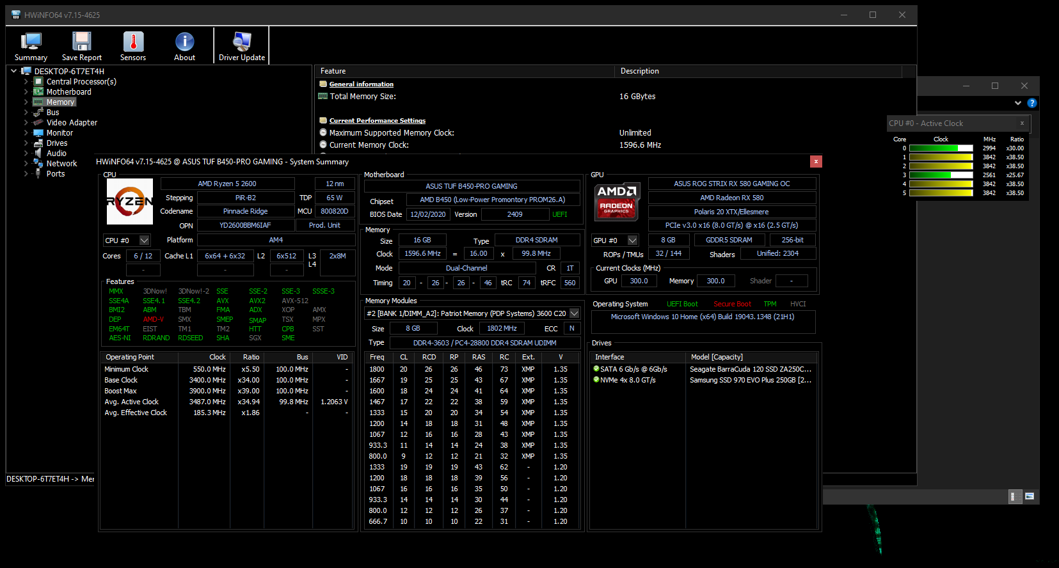The width and height of the screenshot is (1059, 568).
Task: Click the General information heading
Action: pos(362,84)
